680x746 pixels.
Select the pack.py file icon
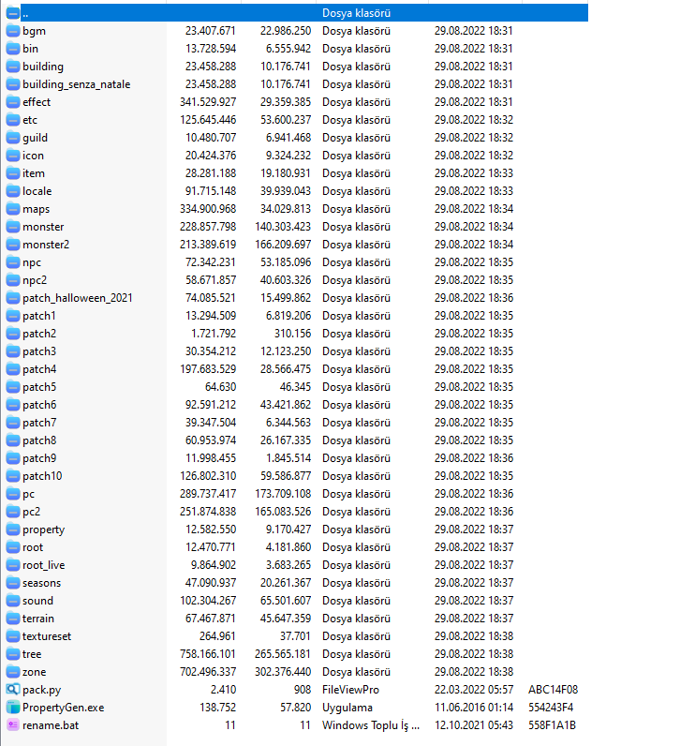click(x=13, y=690)
